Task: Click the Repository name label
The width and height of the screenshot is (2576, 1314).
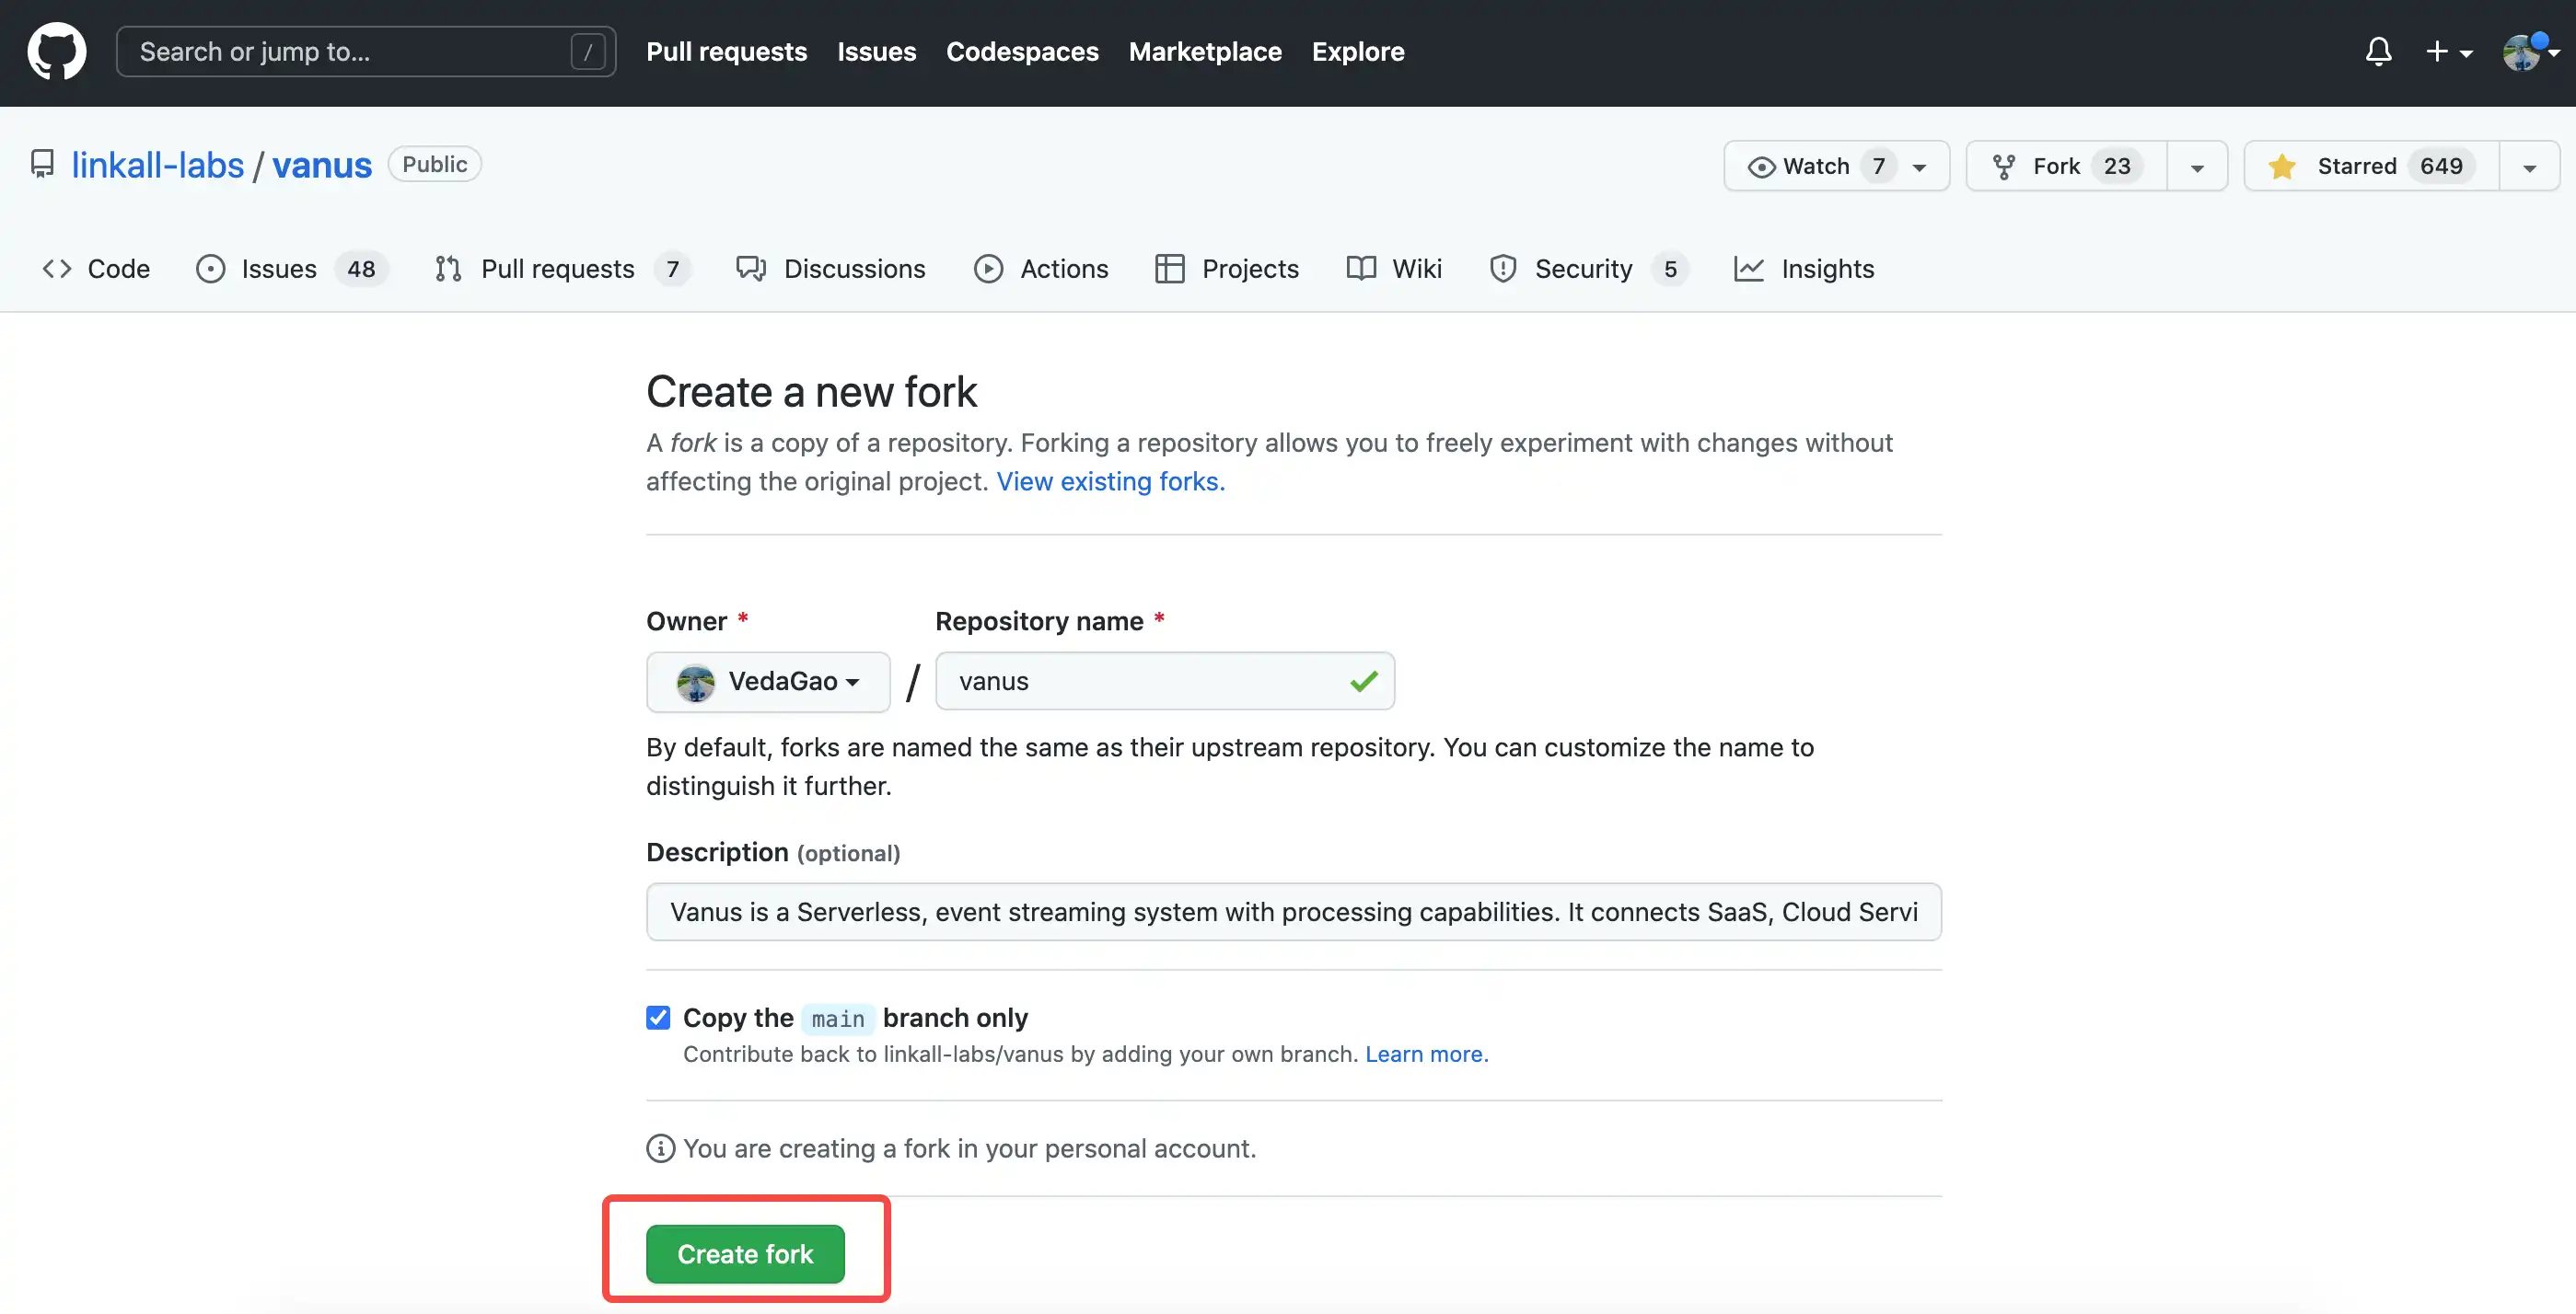Action: click(1039, 621)
